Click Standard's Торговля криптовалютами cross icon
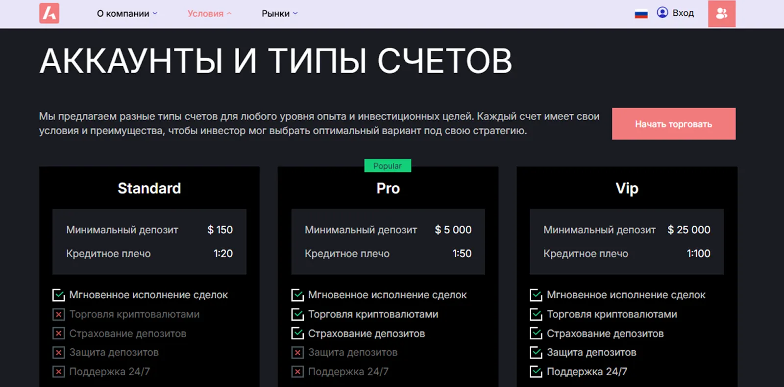Image resolution: width=784 pixels, height=387 pixels. 58,314
